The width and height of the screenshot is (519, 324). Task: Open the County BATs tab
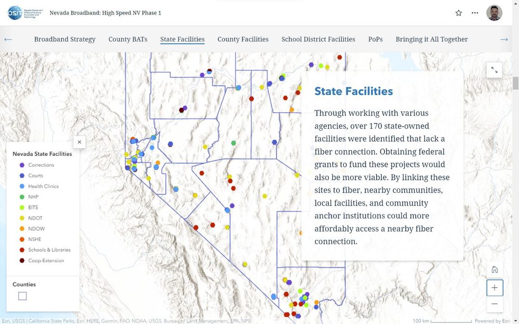tap(128, 39)
